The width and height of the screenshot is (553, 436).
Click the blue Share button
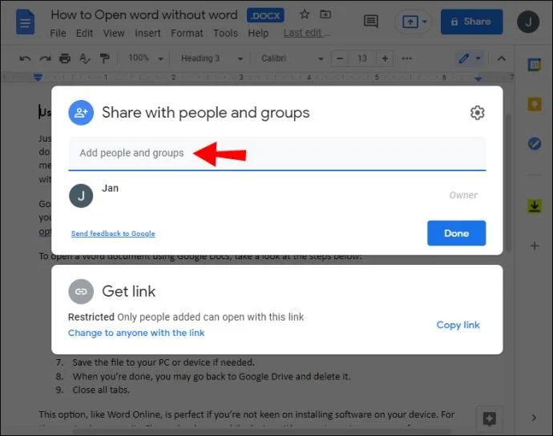pyautogui.click(x=471, y=22)
